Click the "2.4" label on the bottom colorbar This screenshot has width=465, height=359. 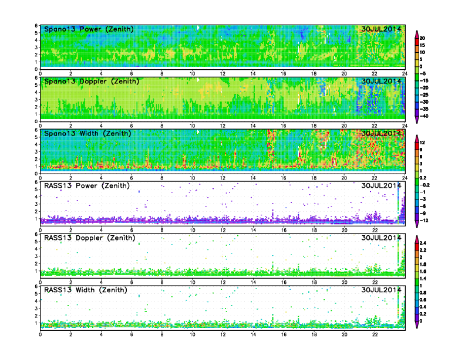[x=423, y=243]
